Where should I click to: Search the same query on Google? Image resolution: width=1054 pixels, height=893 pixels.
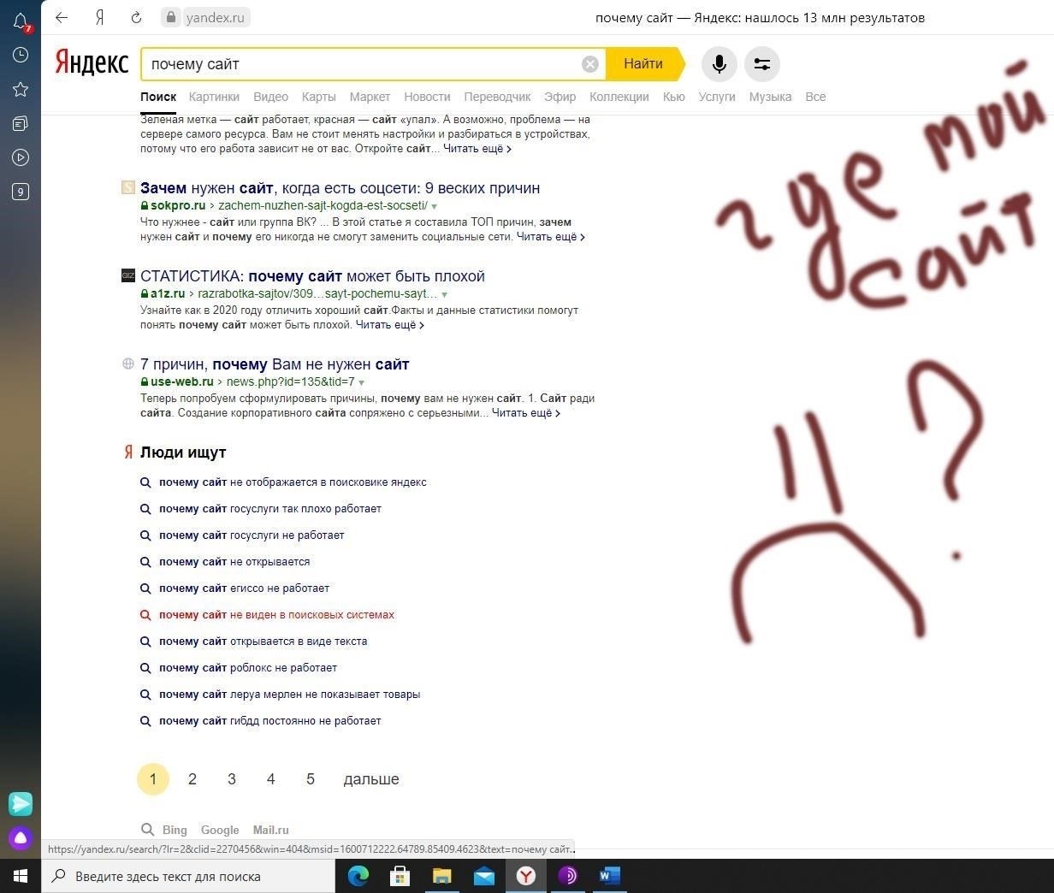pos(220,830)
